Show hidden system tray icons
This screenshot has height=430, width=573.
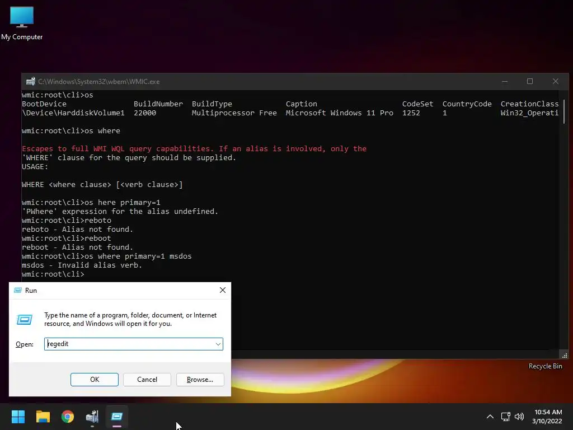(490, 417)
